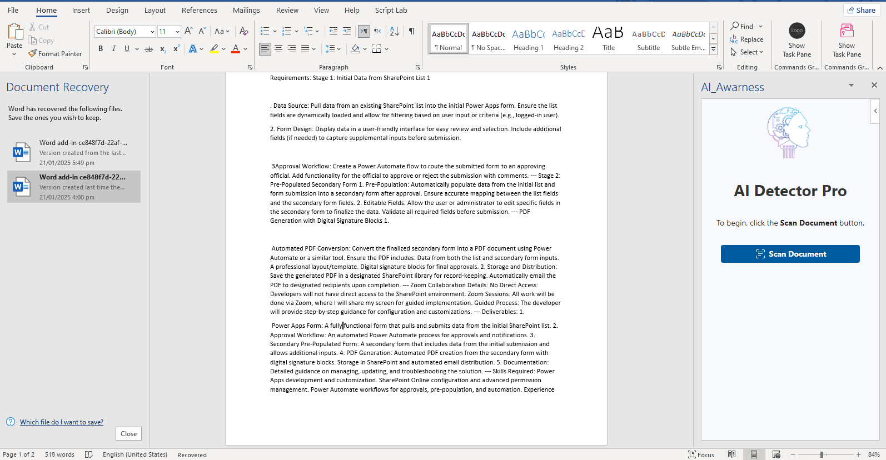Open the Document Recovery help icon
The image size is (886, 460).
pyautogui.click(x=11, y=422)
